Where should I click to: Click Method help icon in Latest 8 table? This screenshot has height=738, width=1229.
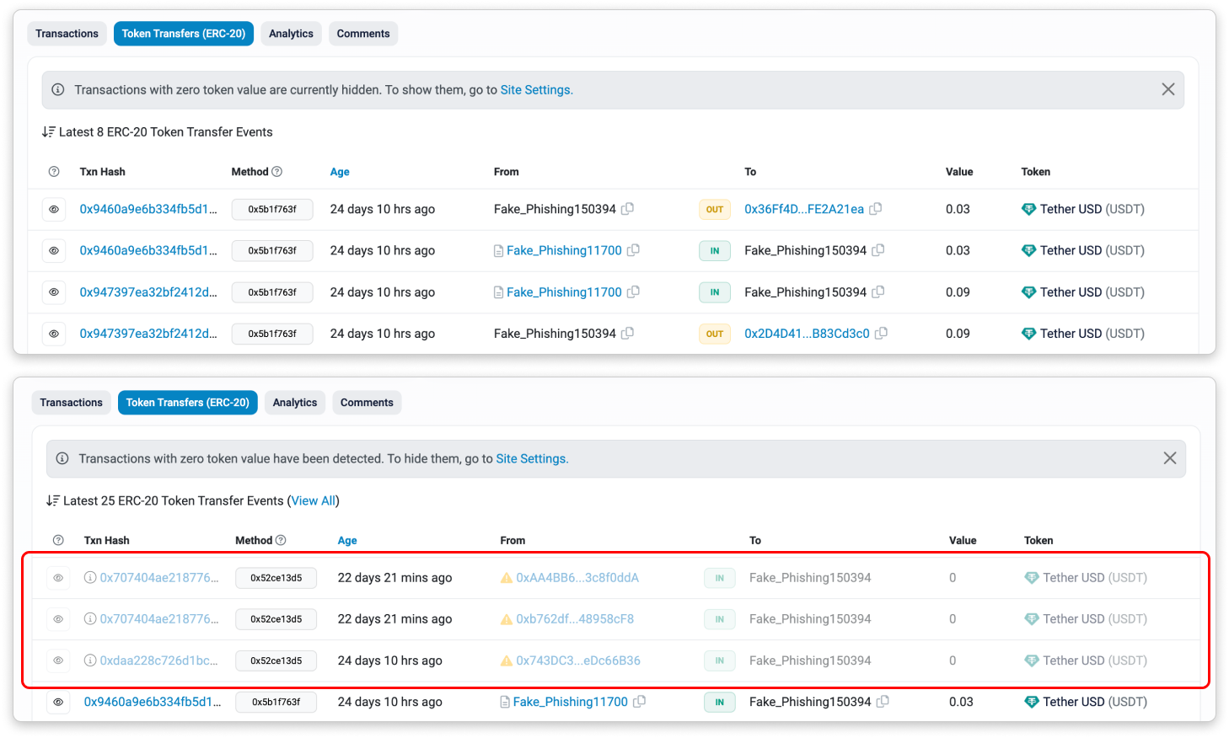pyautogui.click(x=276, y=172)
